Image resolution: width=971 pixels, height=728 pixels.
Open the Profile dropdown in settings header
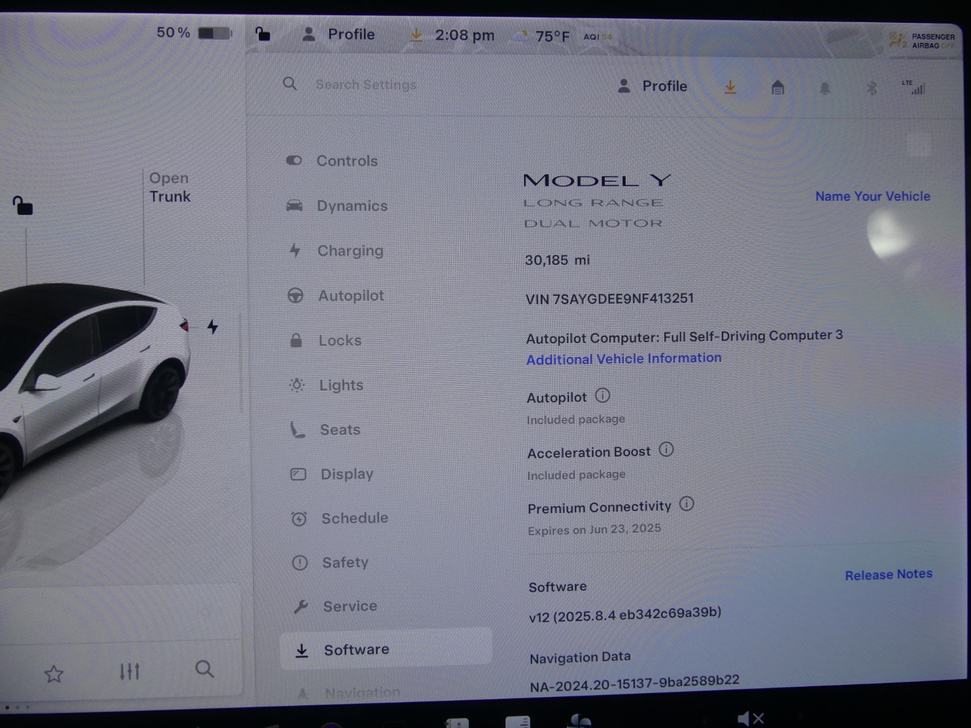click(653, 86)
